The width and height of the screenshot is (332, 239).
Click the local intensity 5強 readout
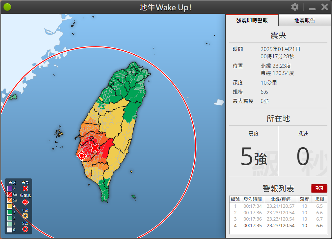pyautogui.click(x=254, y=157)
